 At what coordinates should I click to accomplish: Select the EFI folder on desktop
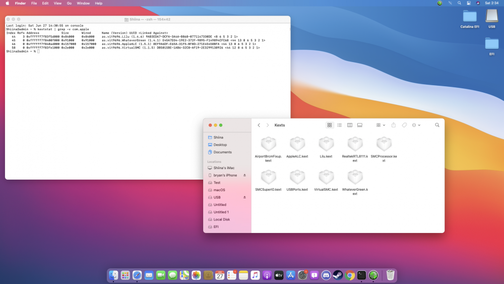[x=492, y=46]
